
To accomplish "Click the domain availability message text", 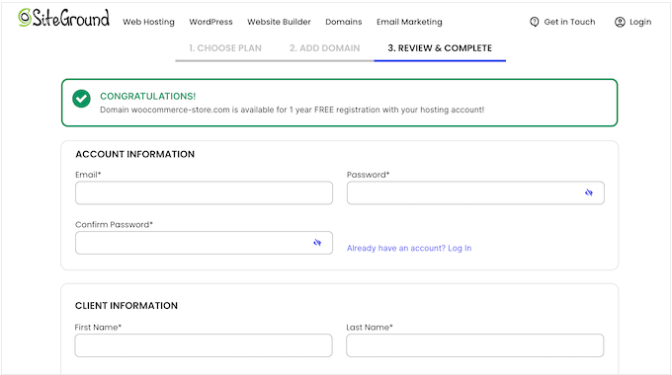I will click(x=292, y=110).
